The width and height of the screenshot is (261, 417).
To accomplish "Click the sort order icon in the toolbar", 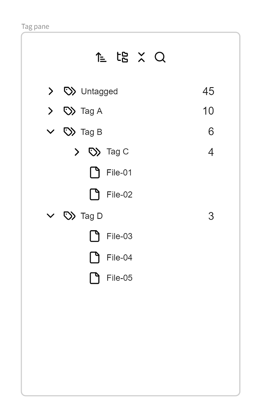I will [x=100, y=57].
